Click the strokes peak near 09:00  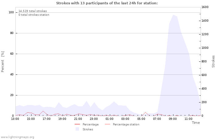[173, 15]
